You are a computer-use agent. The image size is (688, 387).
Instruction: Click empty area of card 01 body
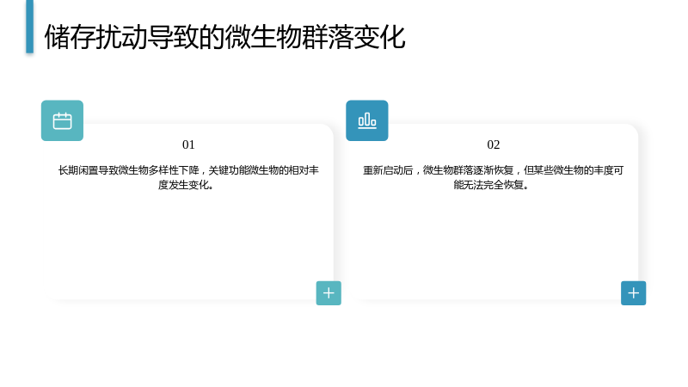click(188, 242)
